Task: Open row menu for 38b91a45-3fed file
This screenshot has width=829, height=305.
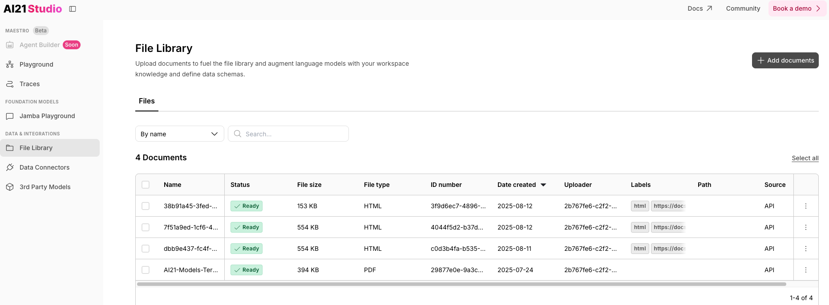Action: point(806,206)
